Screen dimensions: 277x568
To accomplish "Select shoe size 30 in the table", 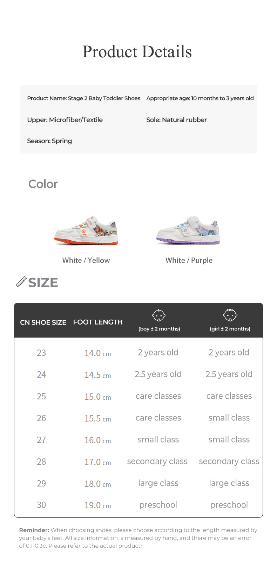I will click(x=41, y=505).
